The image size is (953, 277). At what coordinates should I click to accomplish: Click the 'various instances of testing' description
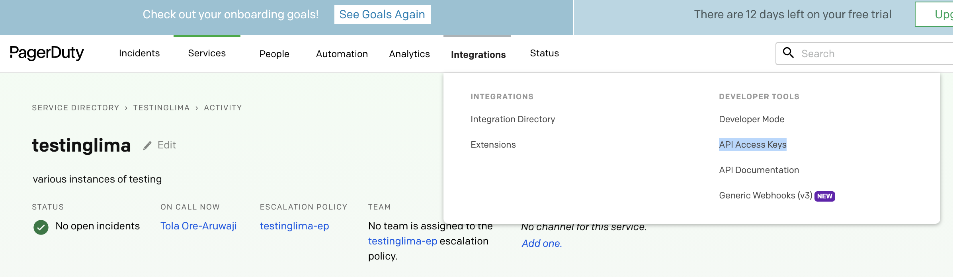[97, 179]
